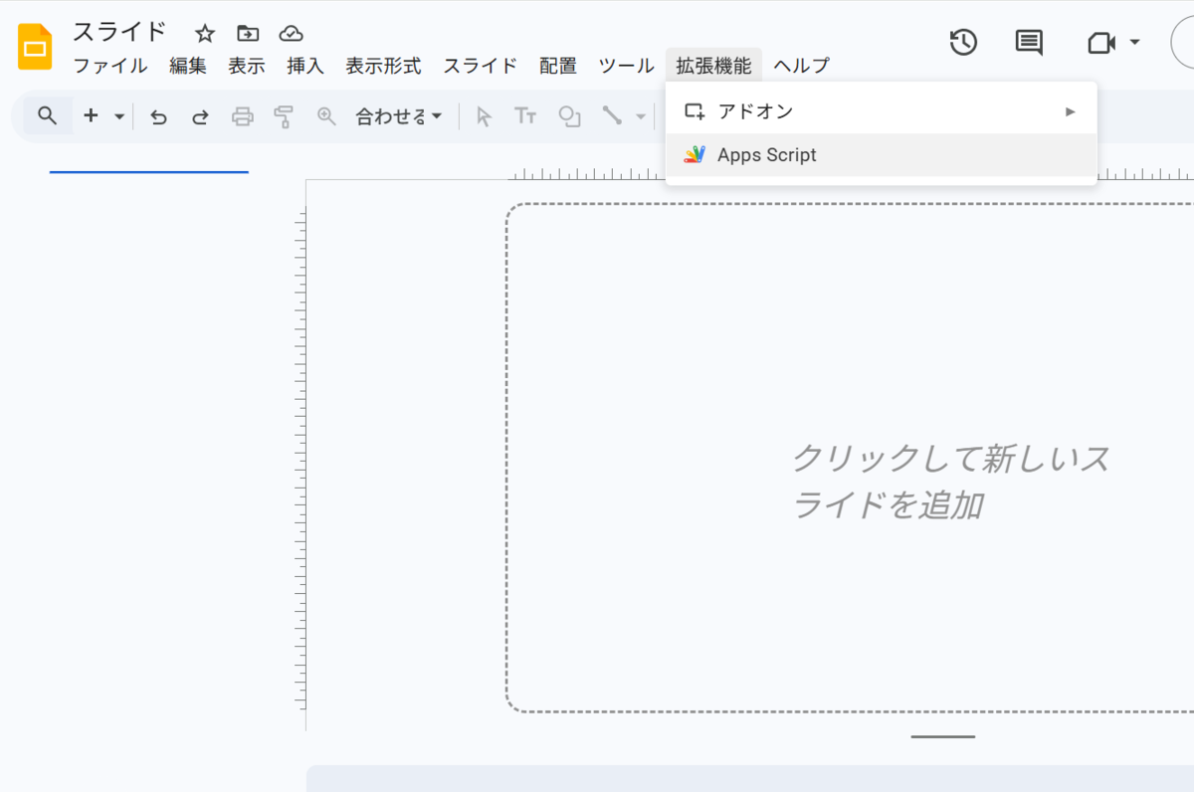Expand the line type dropdown arrow
Screen dimensions: 1194x792
coord(641,116)
